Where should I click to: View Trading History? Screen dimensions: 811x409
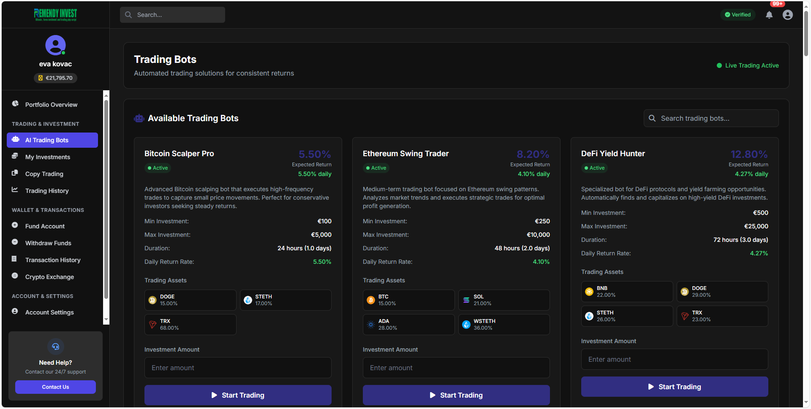(52, 191)
